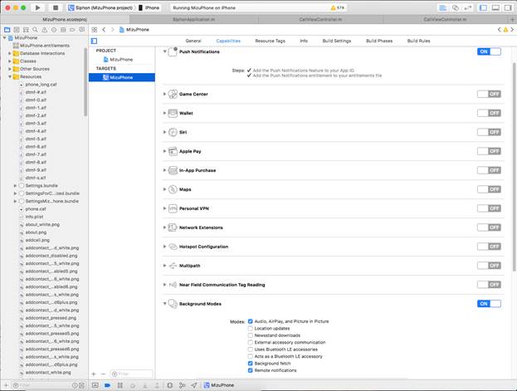Click Debug Memory Graph icon

click(x=182, y=385)
